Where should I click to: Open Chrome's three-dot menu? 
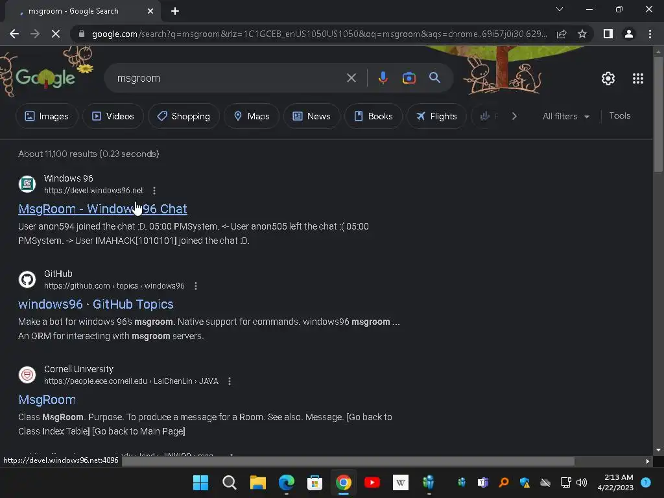[650, 34]
